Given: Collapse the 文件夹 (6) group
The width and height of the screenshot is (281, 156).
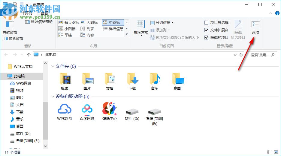Looking at the screenshot, I should [53, 66].
